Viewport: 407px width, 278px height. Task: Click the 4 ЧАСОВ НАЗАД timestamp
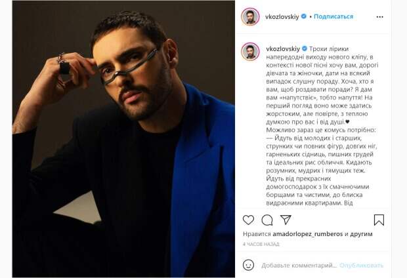261,245
